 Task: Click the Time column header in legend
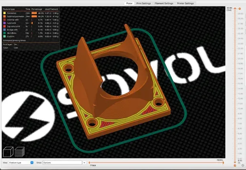[28, 9]
